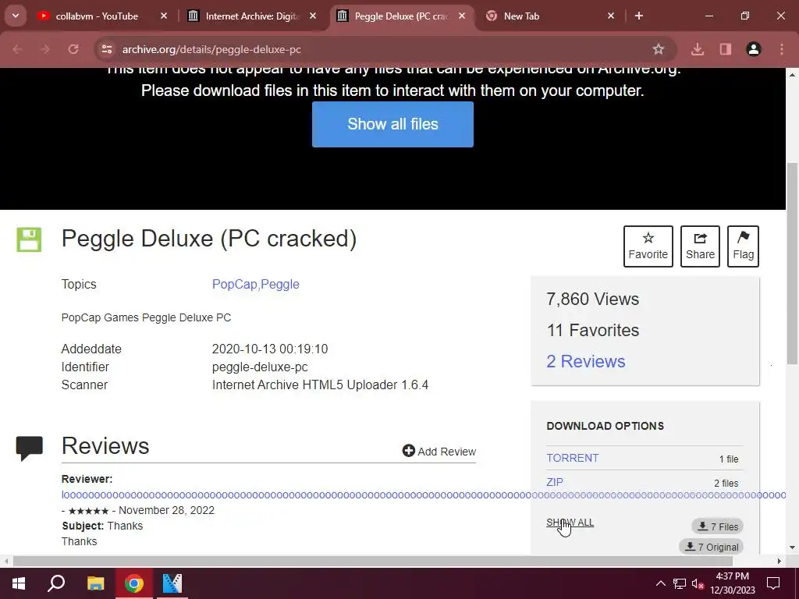Close the New Tab tab
The width and height of the screenshot is (799, 599).
click(x=611, y=16)
